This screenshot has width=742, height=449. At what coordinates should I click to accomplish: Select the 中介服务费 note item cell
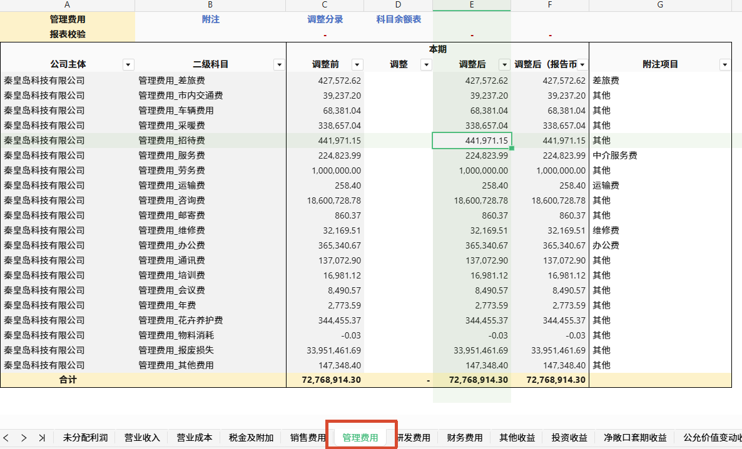click(x=660, y=155)
